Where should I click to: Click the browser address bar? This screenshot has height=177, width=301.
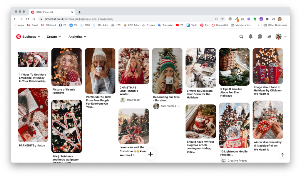click(126, 19)
